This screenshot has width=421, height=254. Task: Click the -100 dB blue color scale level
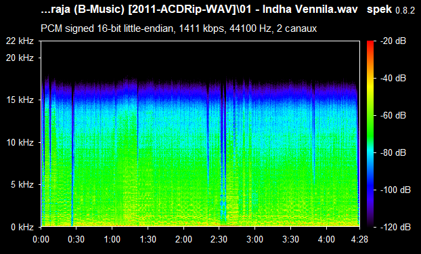pyautogui.click(x=395, y=190)
